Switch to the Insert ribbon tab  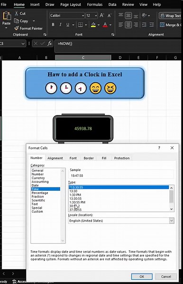click(x=35, y=5)
